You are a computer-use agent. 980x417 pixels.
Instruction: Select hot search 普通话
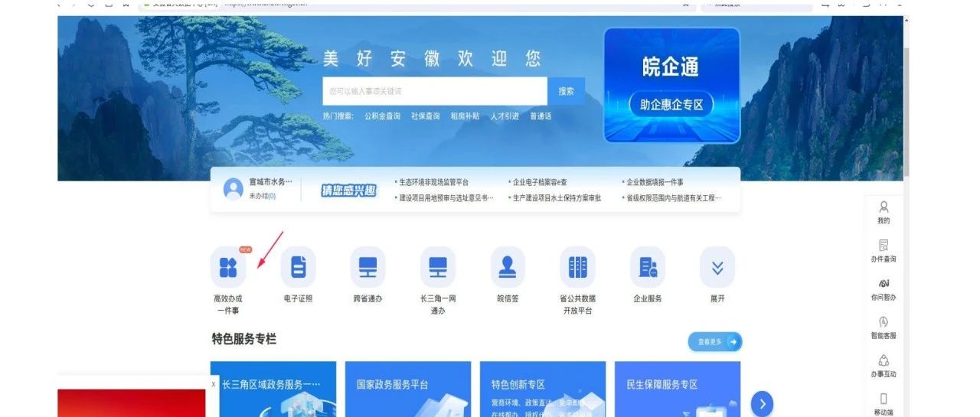pos(541,116)
